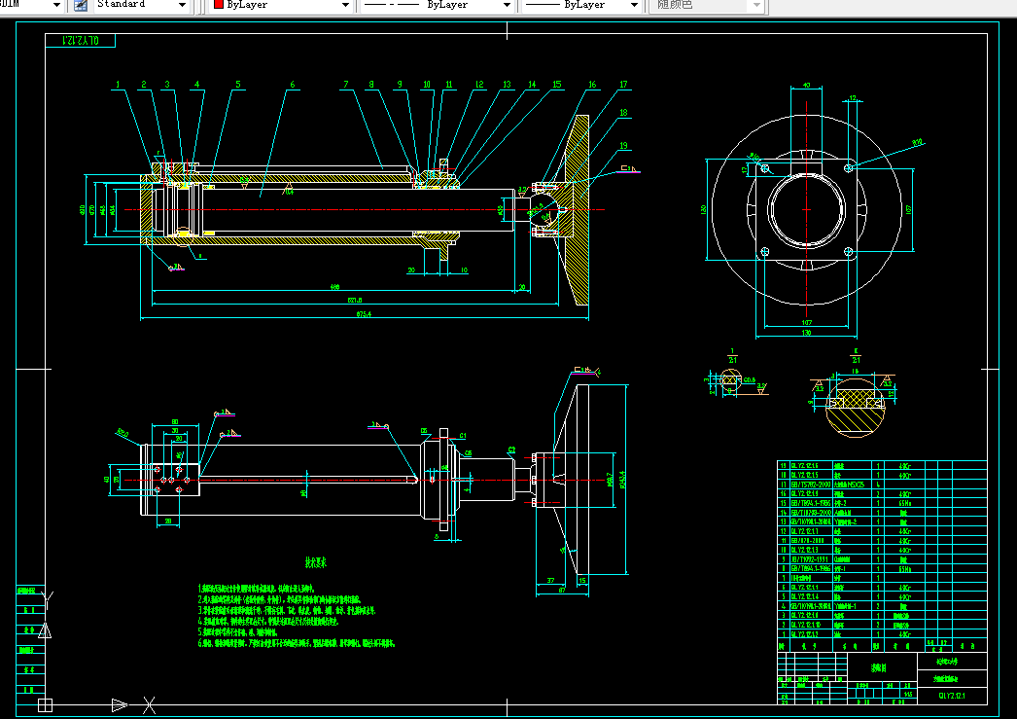Click the text style icon beside Standard

(x=80, y=5)
